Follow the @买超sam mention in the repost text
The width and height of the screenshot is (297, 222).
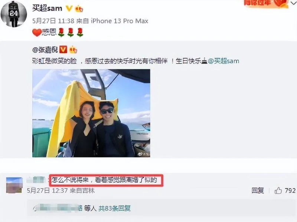pos(223,61)
